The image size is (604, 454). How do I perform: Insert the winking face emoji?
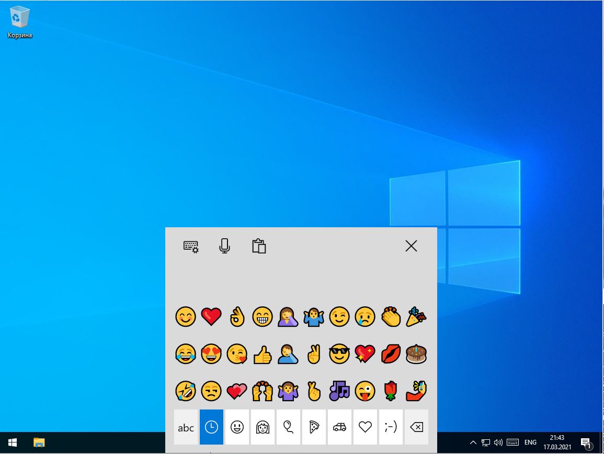pos(339,317)
